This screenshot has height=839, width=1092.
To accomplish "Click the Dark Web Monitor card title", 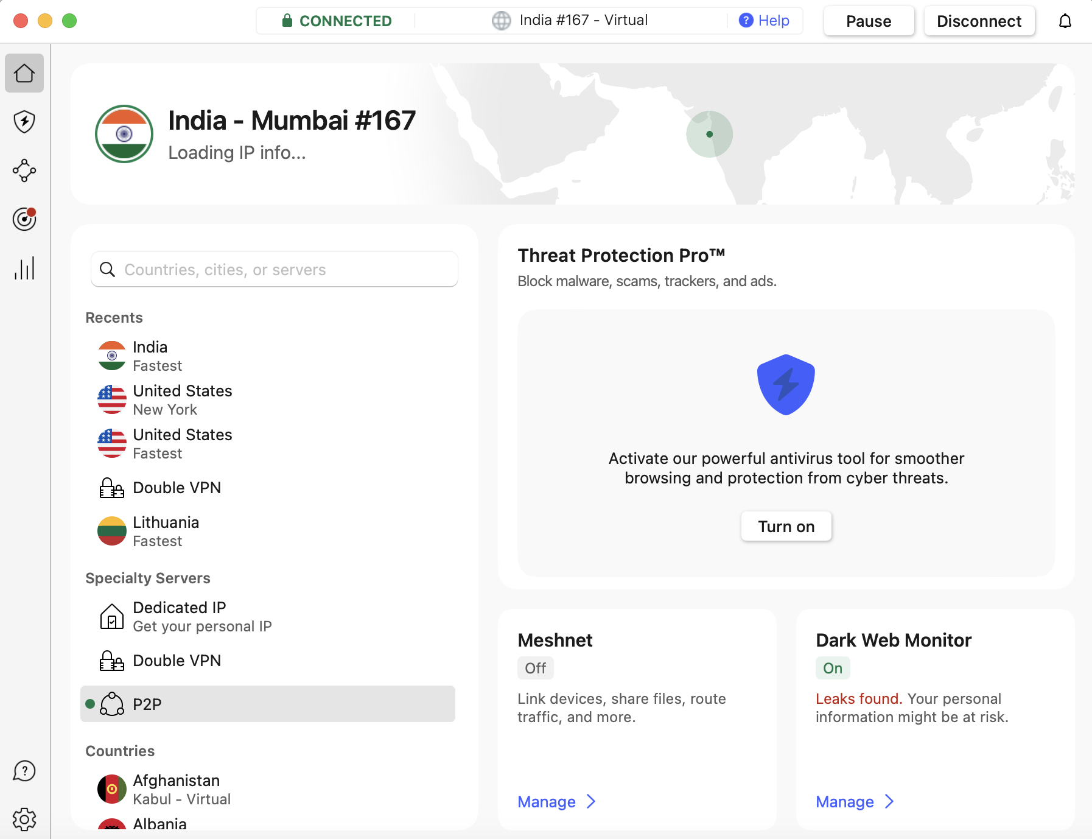I will coord(894,640).
